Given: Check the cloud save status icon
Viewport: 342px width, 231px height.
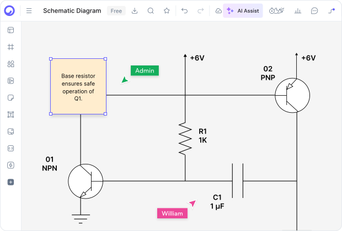Looking at the screenshot, I should click(x=218, y=10).
